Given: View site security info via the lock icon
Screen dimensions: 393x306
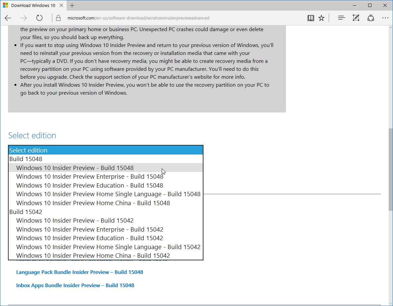Looking at the screenshot, I should [58, 18].
